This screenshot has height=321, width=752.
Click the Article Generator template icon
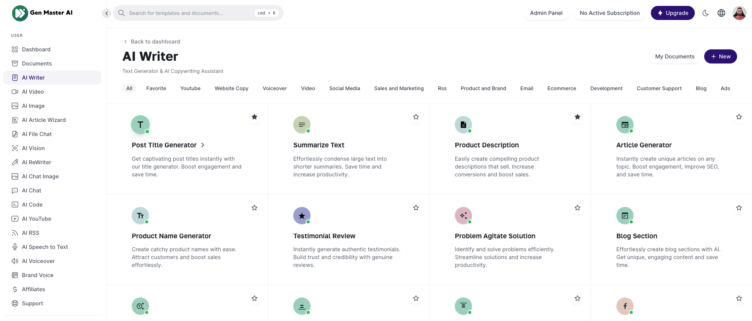pyautogui.click(x=625, y=125)
